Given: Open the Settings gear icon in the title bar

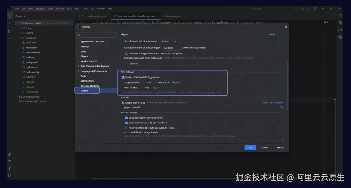Looking at the screenshot, I should click(315, 9).
